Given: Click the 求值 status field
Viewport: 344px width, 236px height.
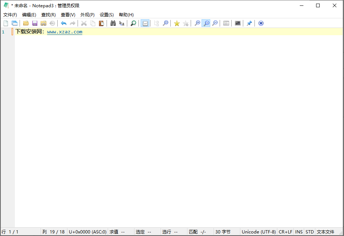Looking at the screenshot, I should coord(121,232).
